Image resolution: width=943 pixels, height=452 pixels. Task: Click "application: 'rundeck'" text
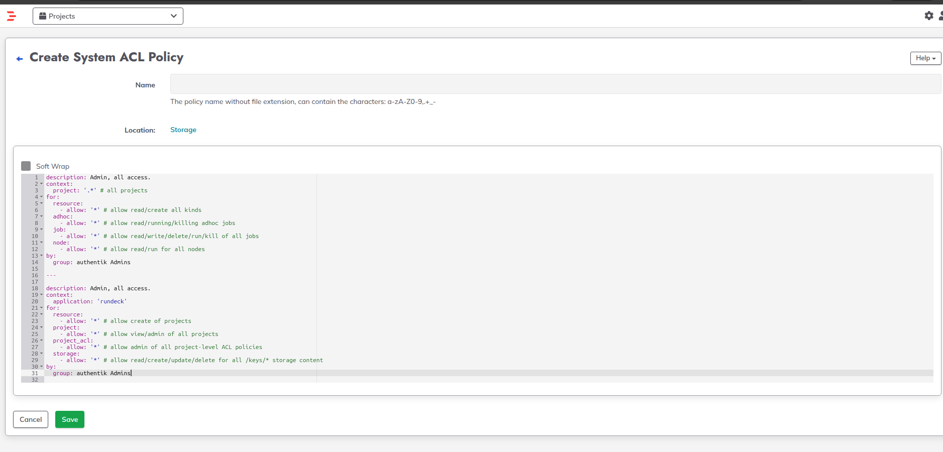pyautogui.click(x=90, y=301)
